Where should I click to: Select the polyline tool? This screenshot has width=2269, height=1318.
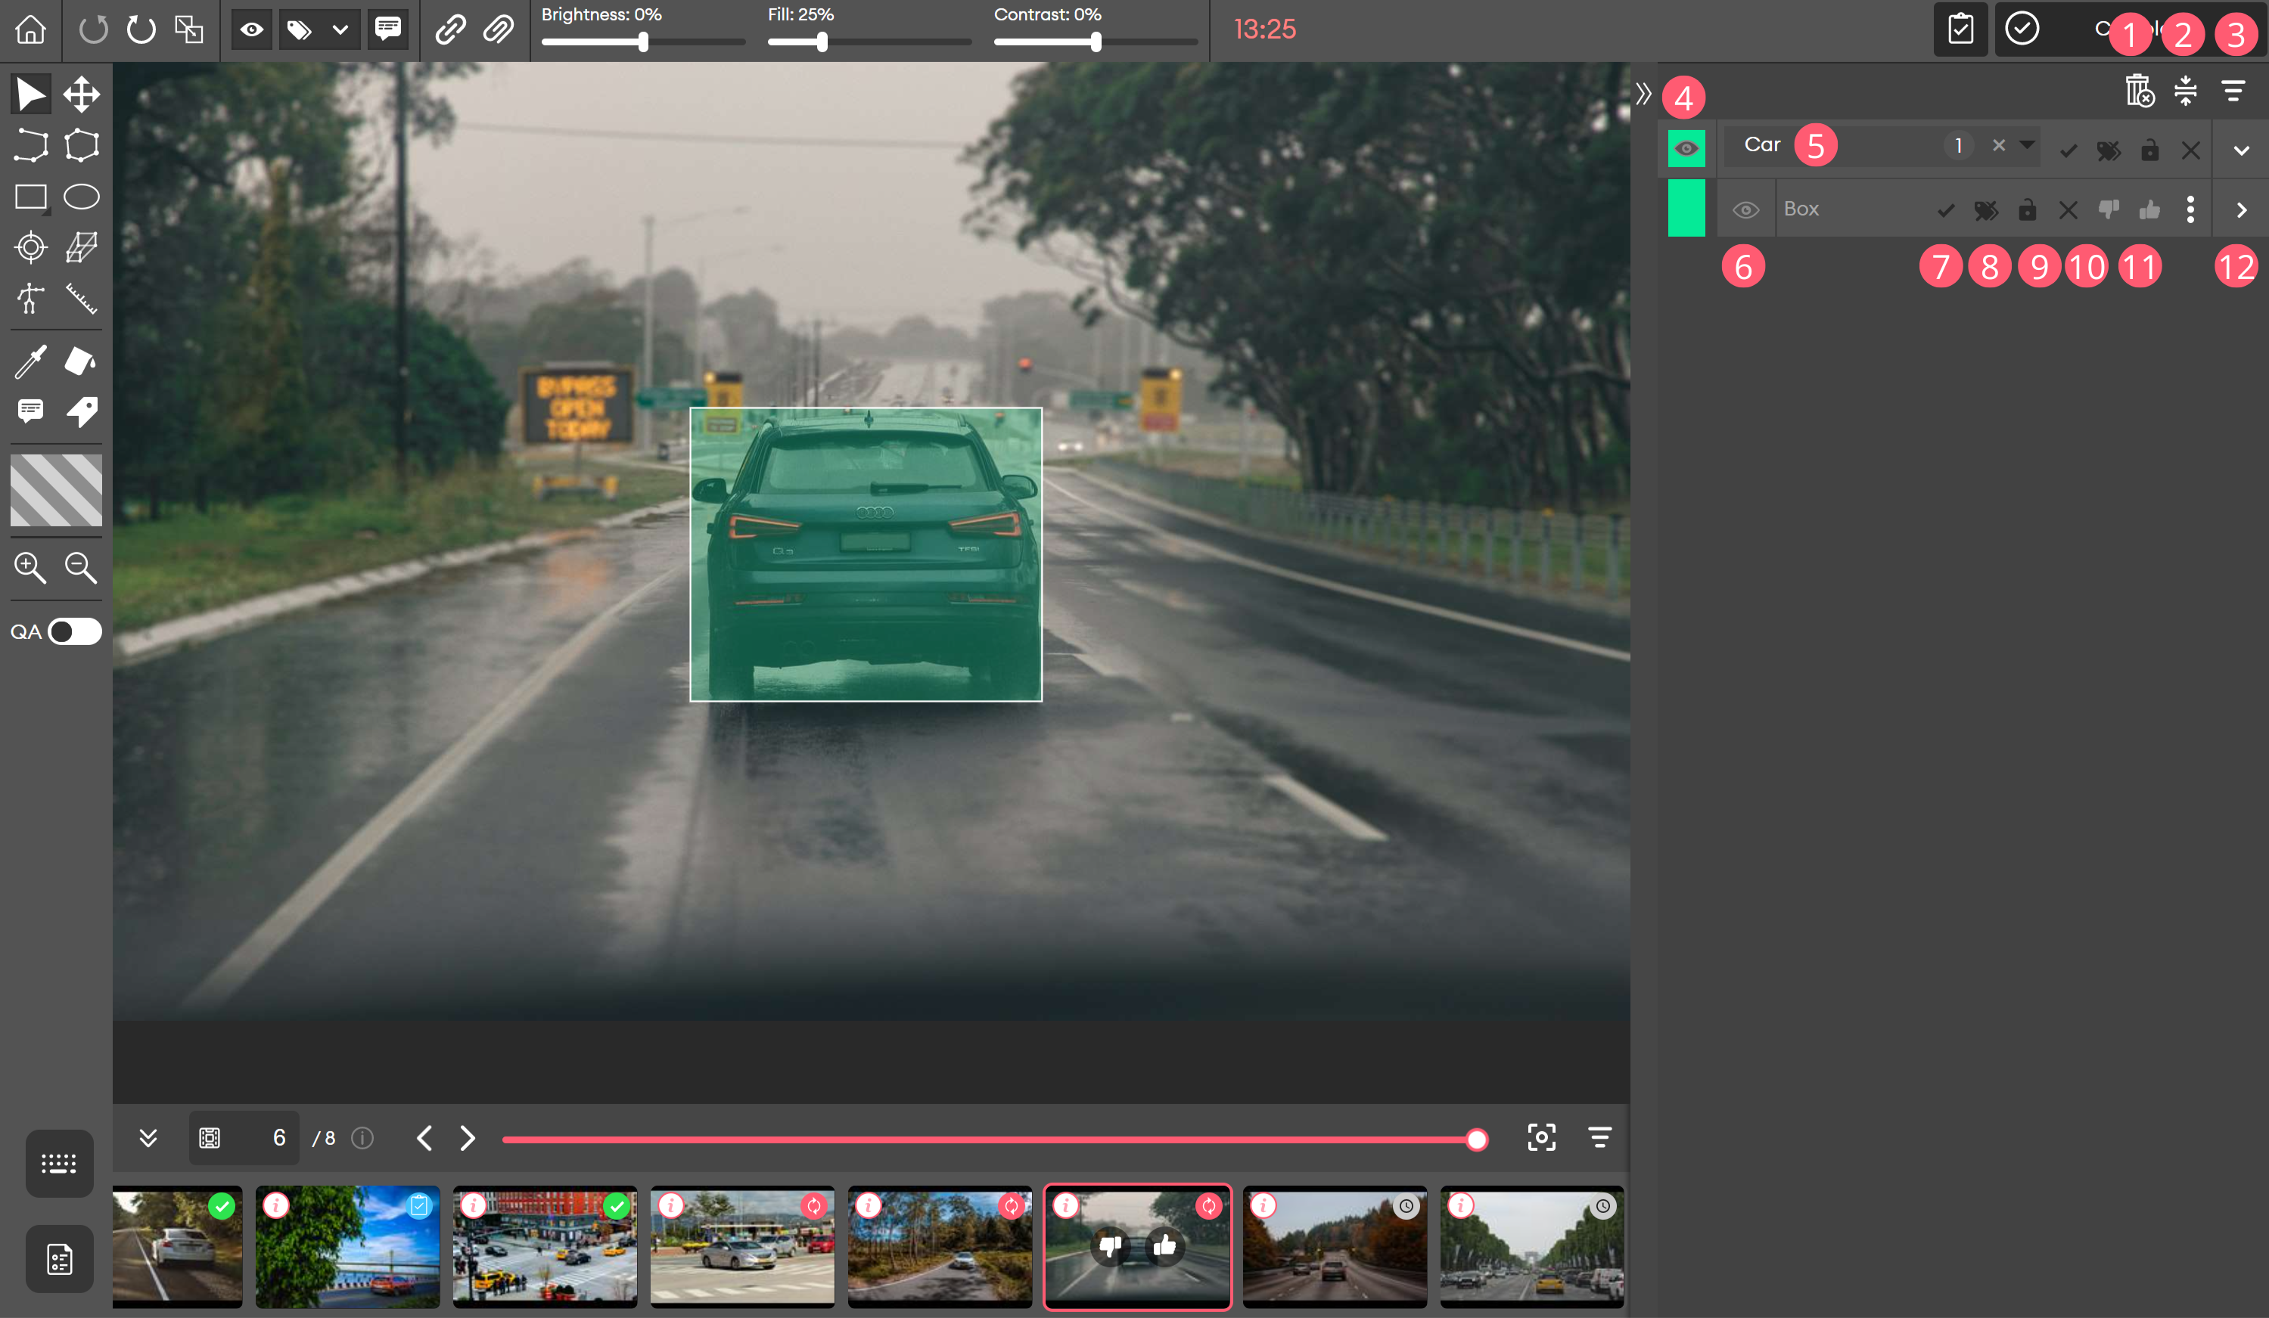click(30, 146)
